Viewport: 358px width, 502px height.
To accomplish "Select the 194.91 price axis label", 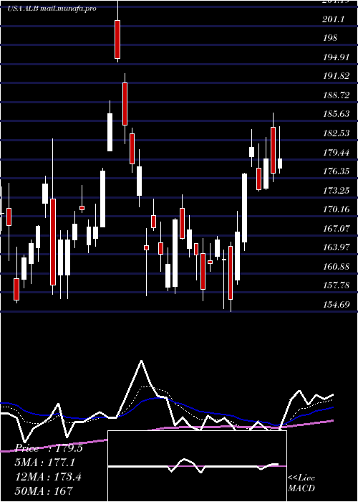I will 337,57.
